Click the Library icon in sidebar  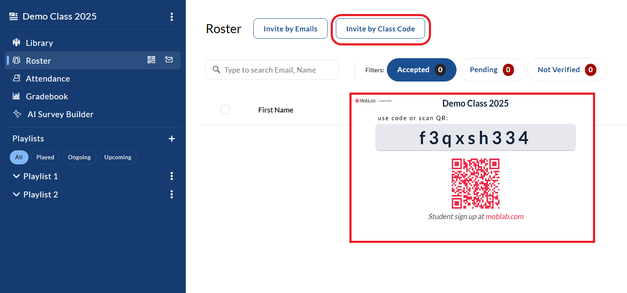coord(17,42)
